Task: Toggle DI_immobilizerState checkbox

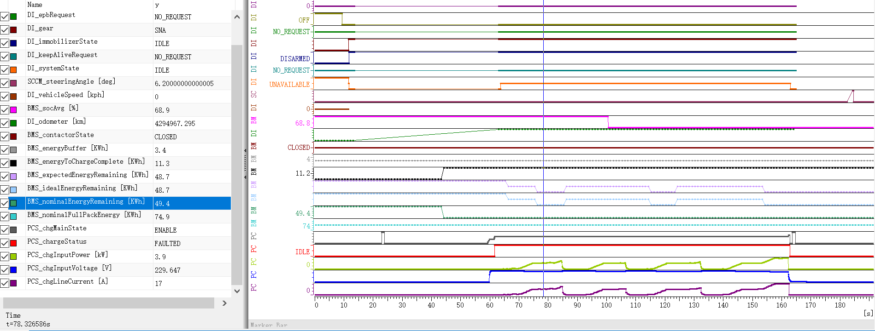Action: [x=4, y=43]
